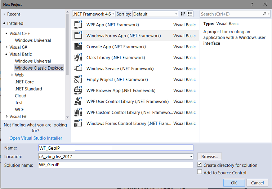
Task: Click the Empty Project template icon
Action: point(78,79)
